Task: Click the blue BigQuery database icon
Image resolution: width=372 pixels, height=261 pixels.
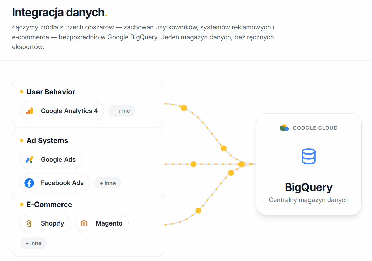Action: tap(309, 156)
